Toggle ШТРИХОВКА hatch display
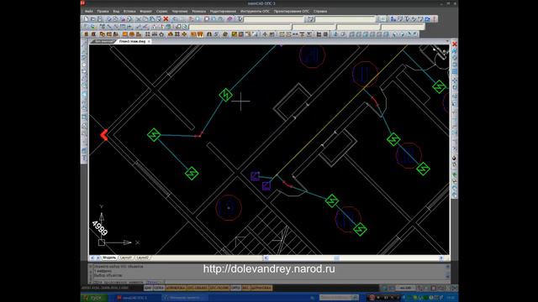This screenshot has height=302, width=538. click(x=261, y=288)
